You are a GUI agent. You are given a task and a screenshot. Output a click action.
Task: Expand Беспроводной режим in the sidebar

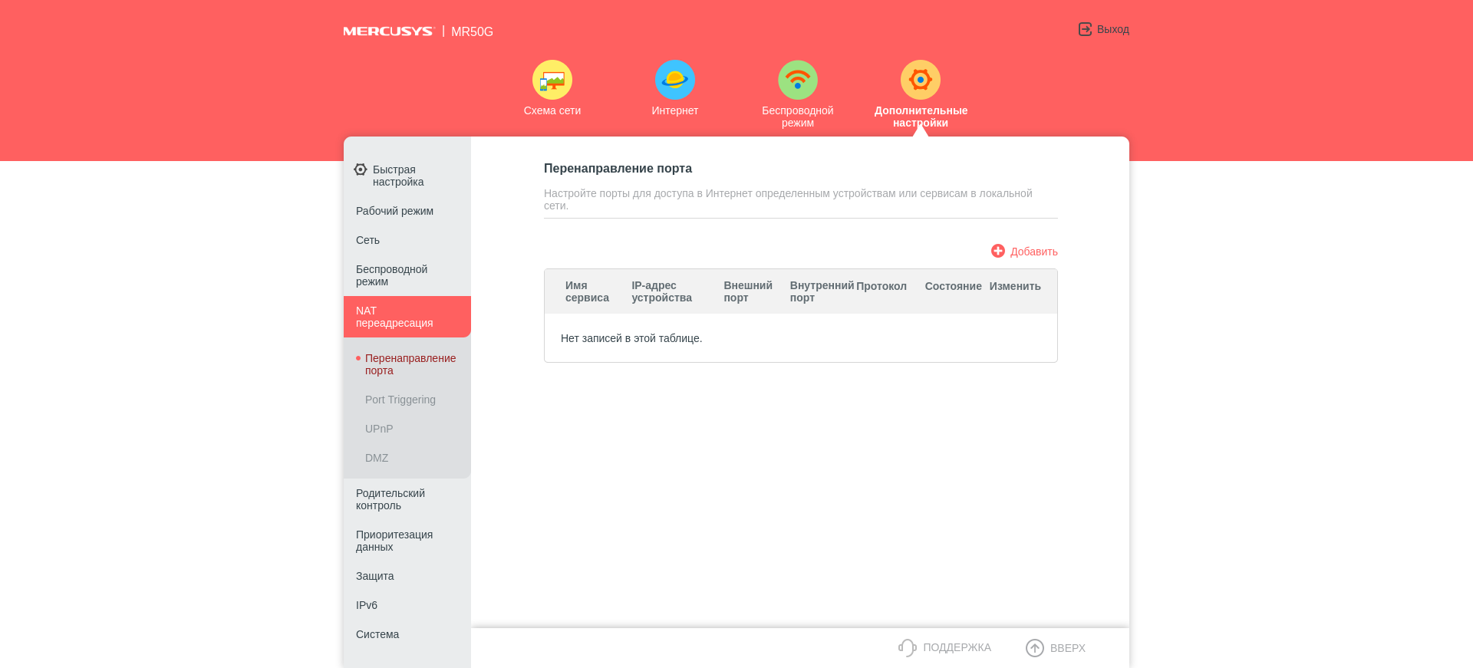click(x=391, y=275)
